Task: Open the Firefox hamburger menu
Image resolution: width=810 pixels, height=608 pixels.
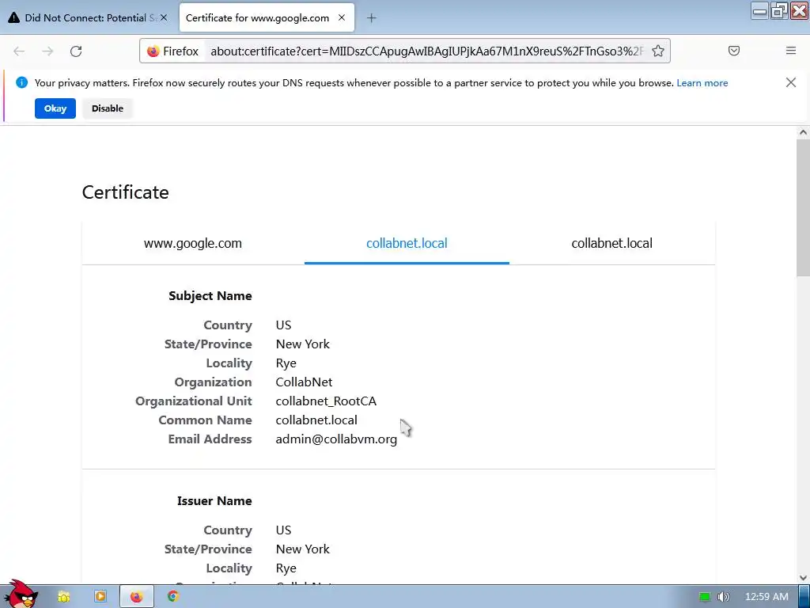Action: 791,51
